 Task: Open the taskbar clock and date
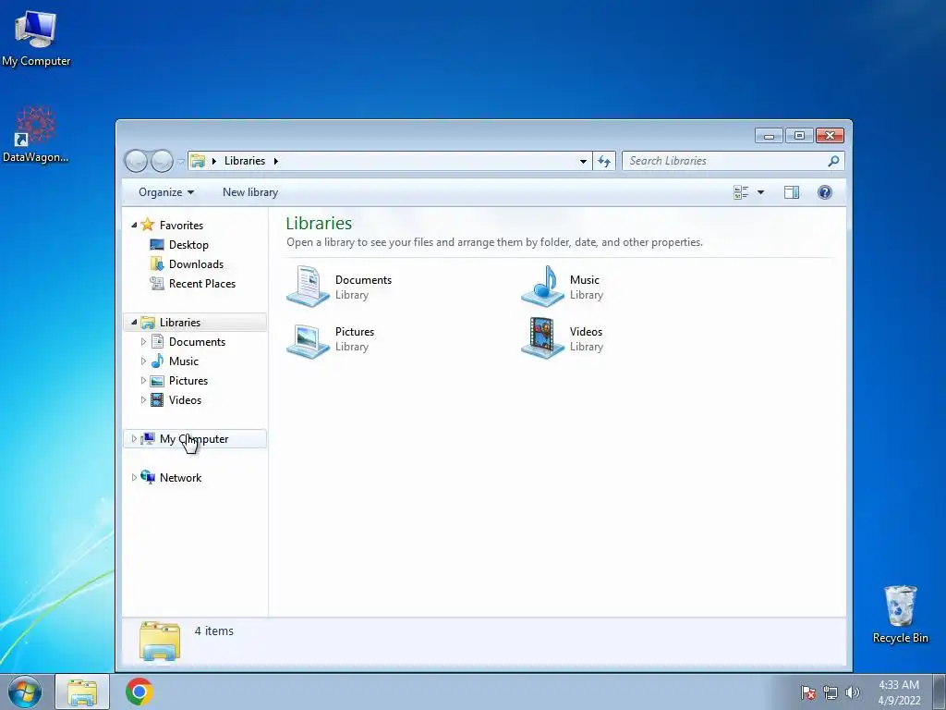[x=899, y=692]
